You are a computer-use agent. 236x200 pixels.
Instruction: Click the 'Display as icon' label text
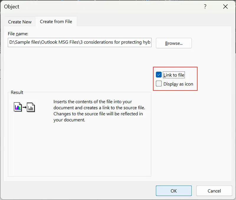(x=178, y=84)
